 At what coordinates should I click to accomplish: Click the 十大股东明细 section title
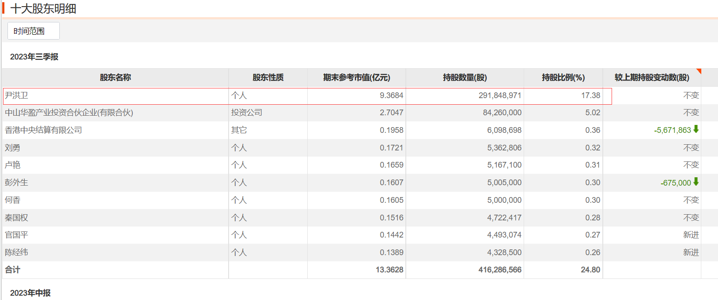click(x=43, y=9)
